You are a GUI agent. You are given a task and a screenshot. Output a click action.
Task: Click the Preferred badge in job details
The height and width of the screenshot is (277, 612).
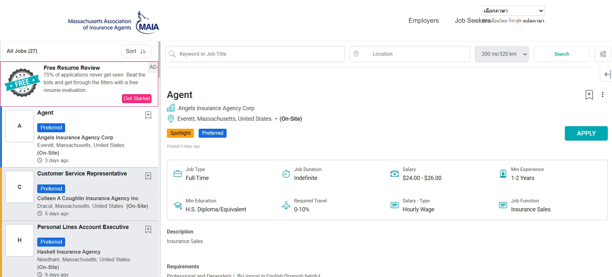coord(212,133)
